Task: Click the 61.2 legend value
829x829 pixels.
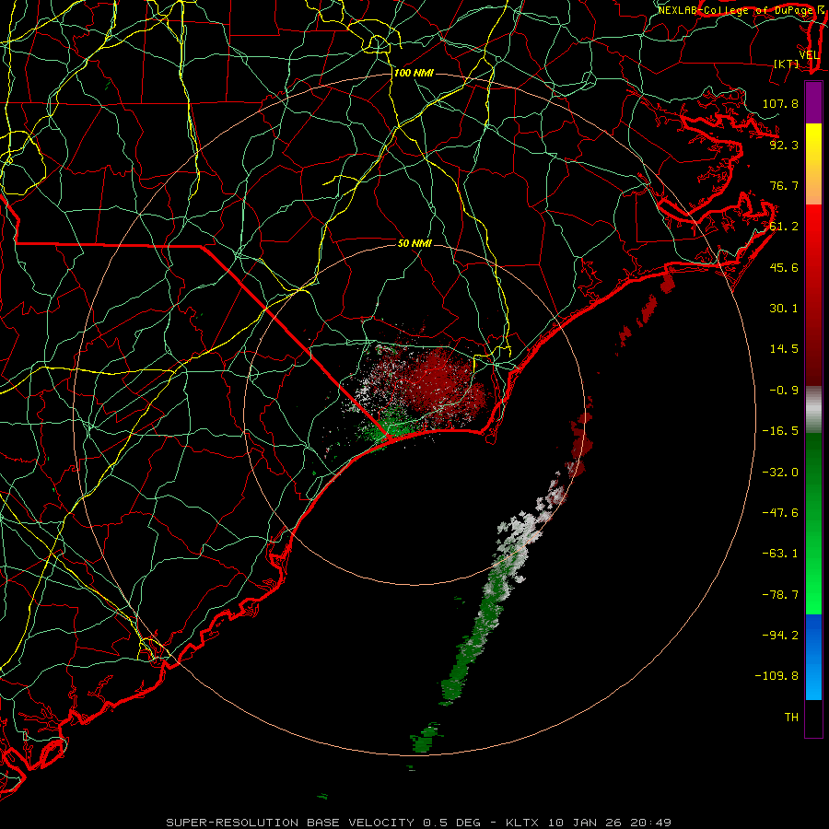Action: [784, 227]
